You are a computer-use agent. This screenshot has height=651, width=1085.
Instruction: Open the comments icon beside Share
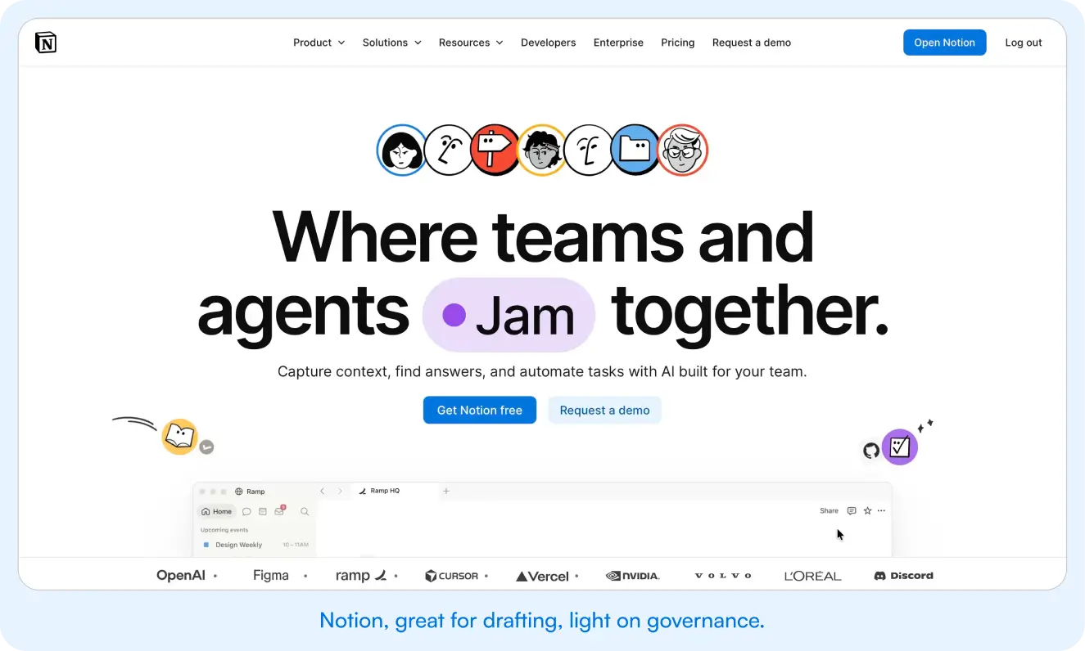(852, 511)
